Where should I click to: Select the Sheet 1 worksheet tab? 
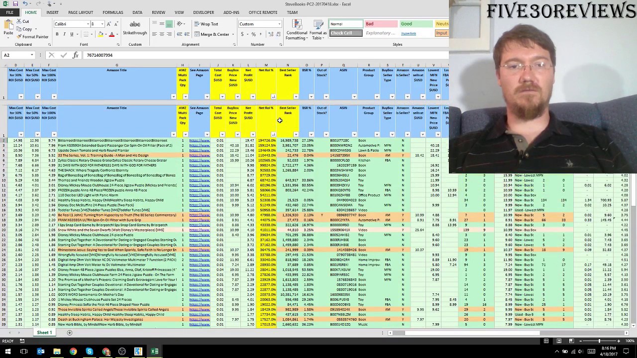(x=44, y=332)
